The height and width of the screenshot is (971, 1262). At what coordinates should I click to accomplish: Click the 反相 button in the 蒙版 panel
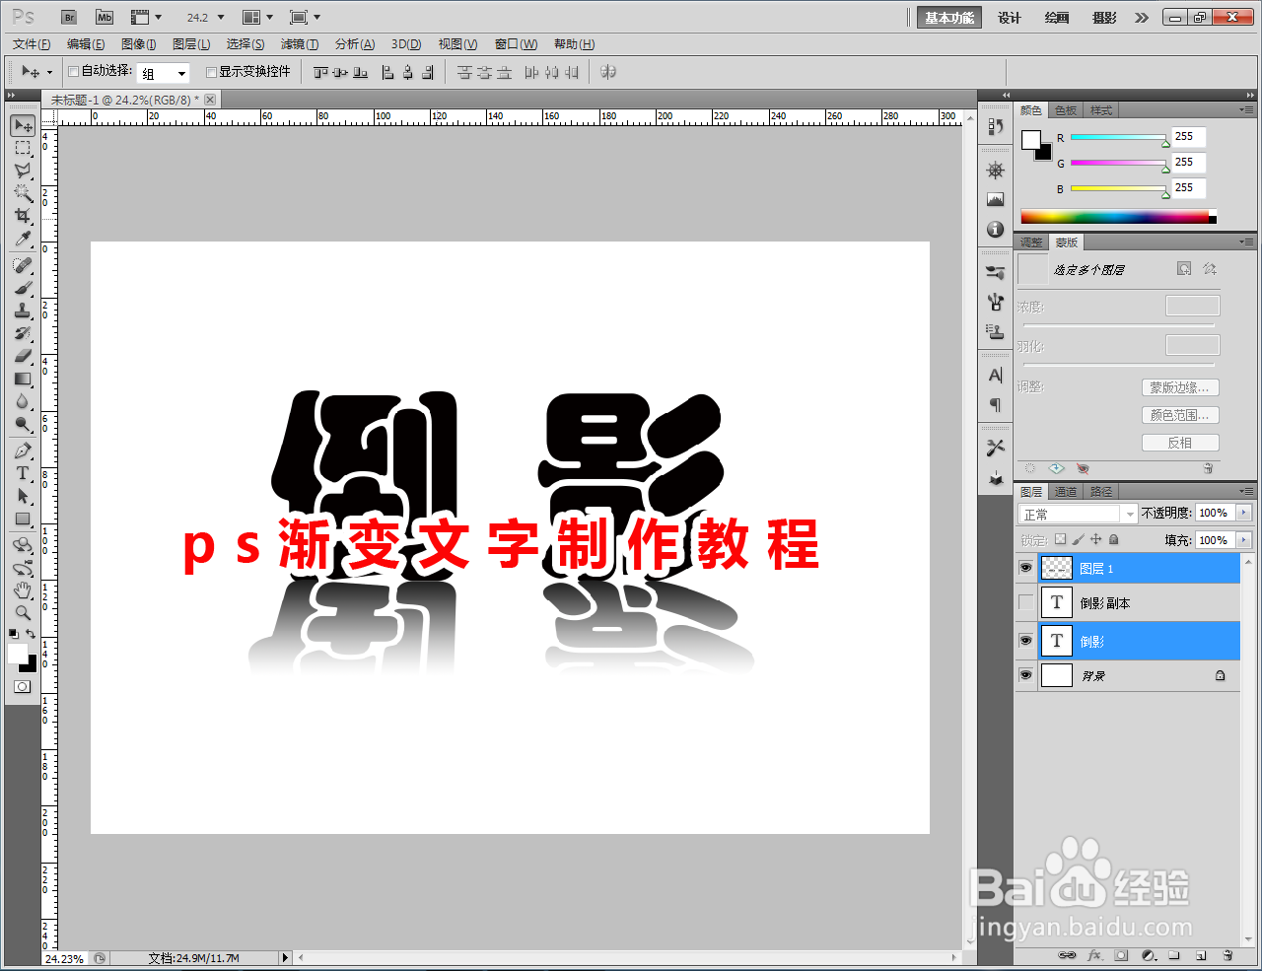coord(1180,442)
